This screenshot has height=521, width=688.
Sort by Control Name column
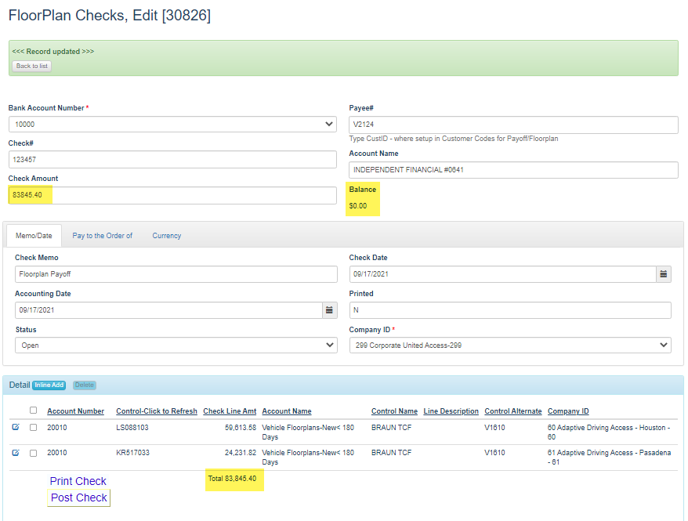coord(394,411)
